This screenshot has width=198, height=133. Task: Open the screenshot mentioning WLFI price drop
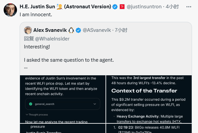click(x=63, y=99)
